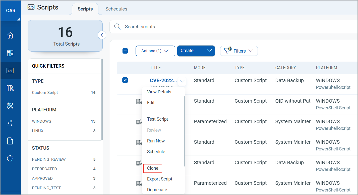The image size is (358, 195).
Task: Open the Dashboard icon in sidebar
Action: coord(10,53)
